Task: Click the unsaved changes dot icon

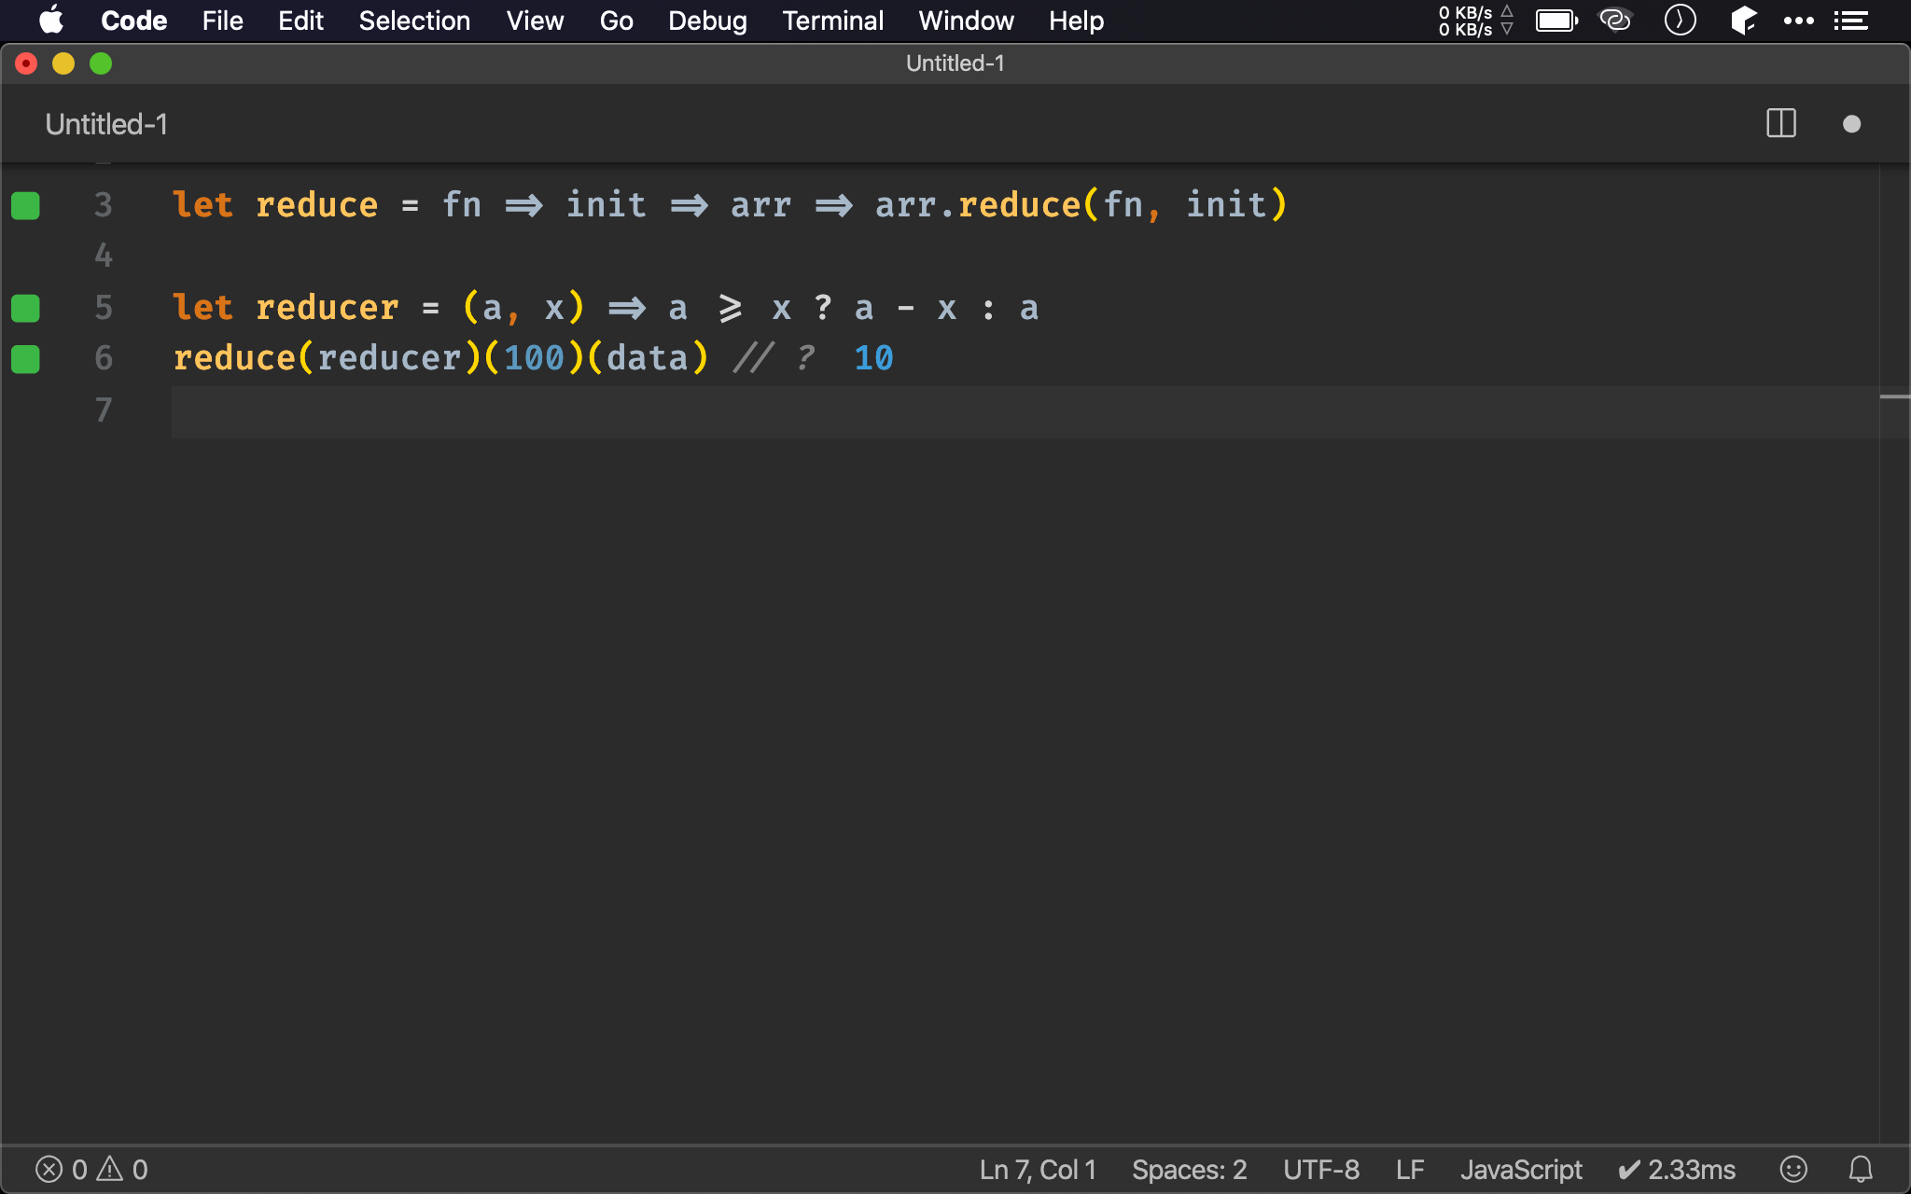Action: coord(1851,124)
